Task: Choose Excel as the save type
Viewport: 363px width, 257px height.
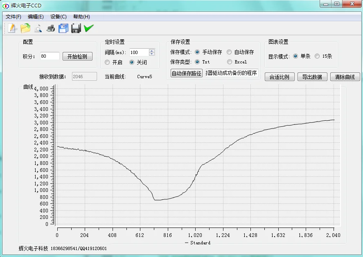Action: [x=229, y=62]
